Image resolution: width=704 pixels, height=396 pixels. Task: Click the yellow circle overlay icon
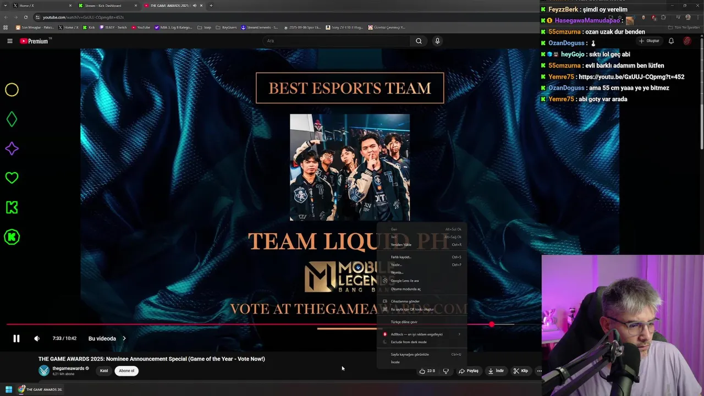(12, 90)
